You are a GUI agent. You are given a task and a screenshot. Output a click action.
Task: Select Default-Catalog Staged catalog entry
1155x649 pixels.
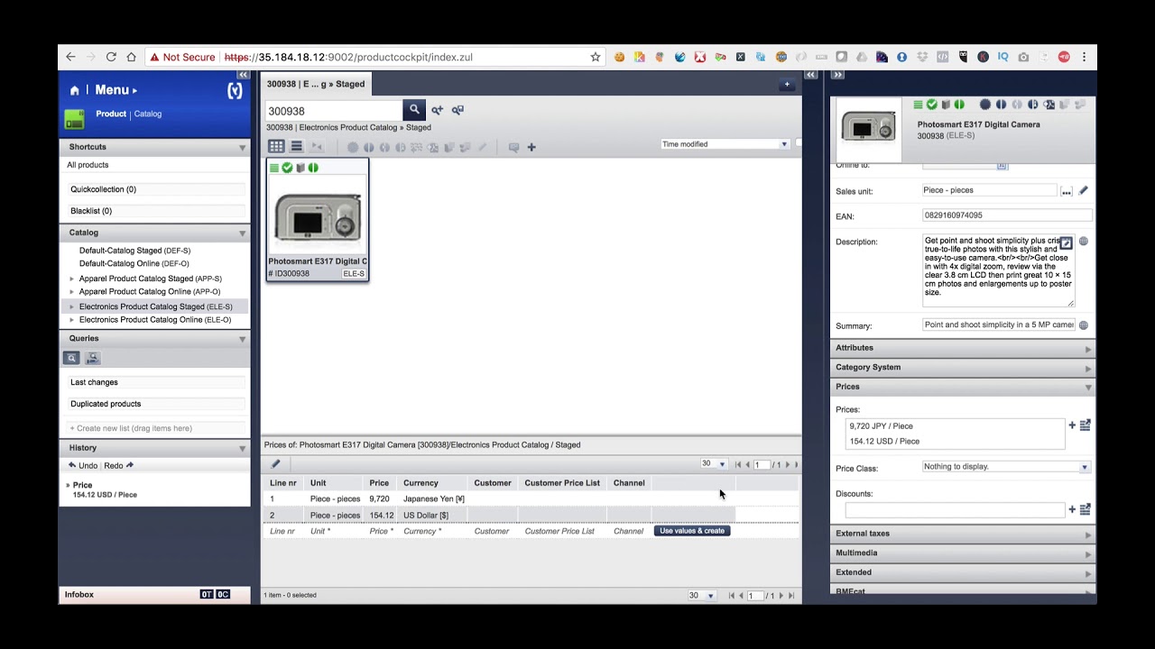tap(134, 251)
